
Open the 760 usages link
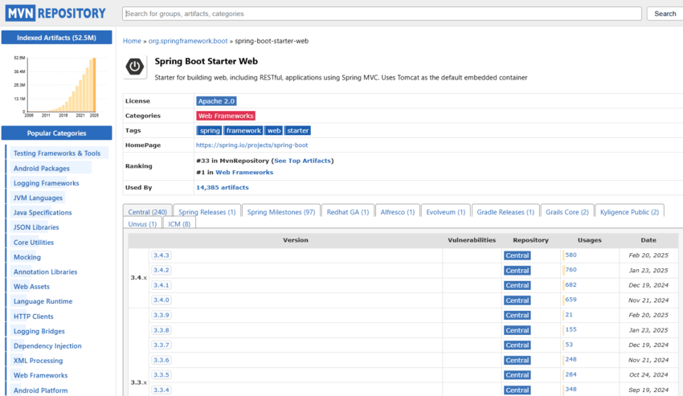tap(571, 270)
